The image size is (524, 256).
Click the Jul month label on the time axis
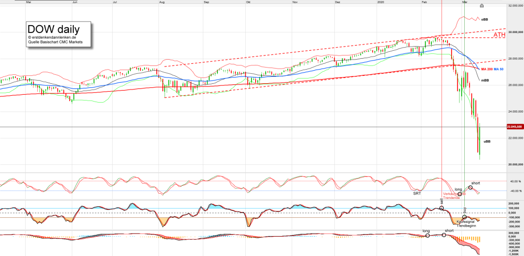point(115,2)
